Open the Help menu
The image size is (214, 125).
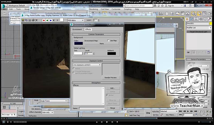tap(137, 9)
